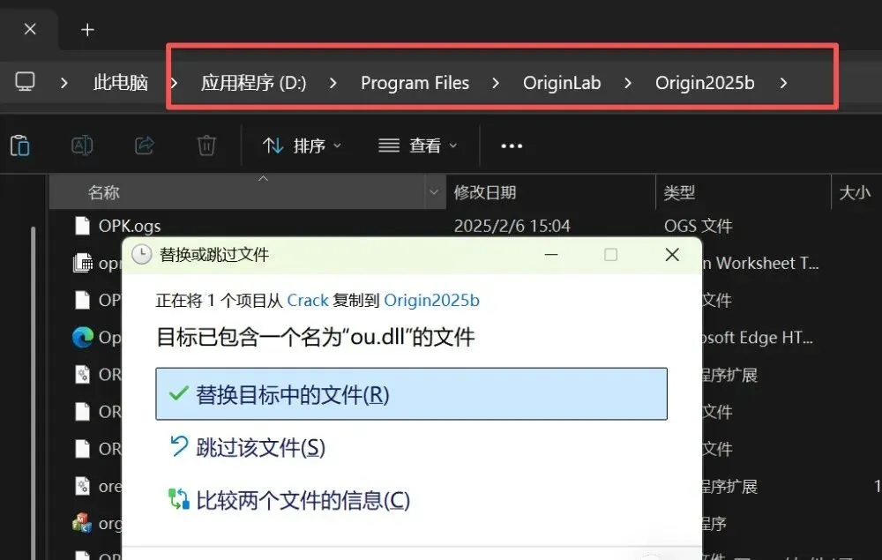Navigate to 应用程序 (D:) breadcrumb
Image resolution: width=882 pixels, height=560 pixels.
[x=254, y=83]
